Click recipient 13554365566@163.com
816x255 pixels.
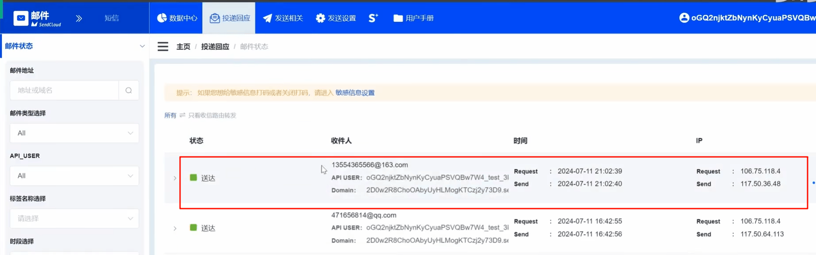point(370,165)
